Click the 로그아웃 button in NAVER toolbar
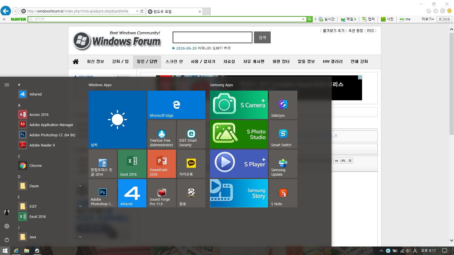Image resolution: width=454 pixels, height=255 pixels. coord(444,19)
